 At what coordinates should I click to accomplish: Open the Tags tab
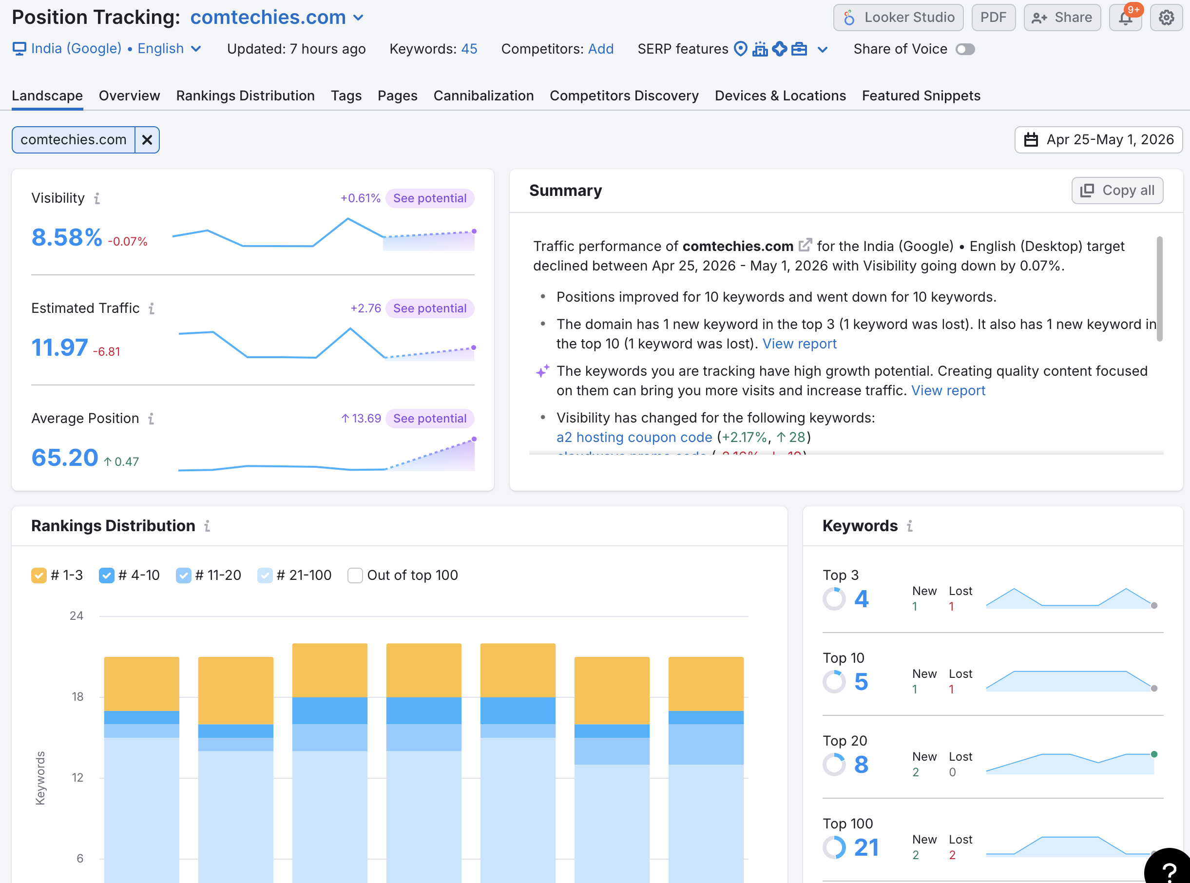pyautogui.click(x=346, y=96)
